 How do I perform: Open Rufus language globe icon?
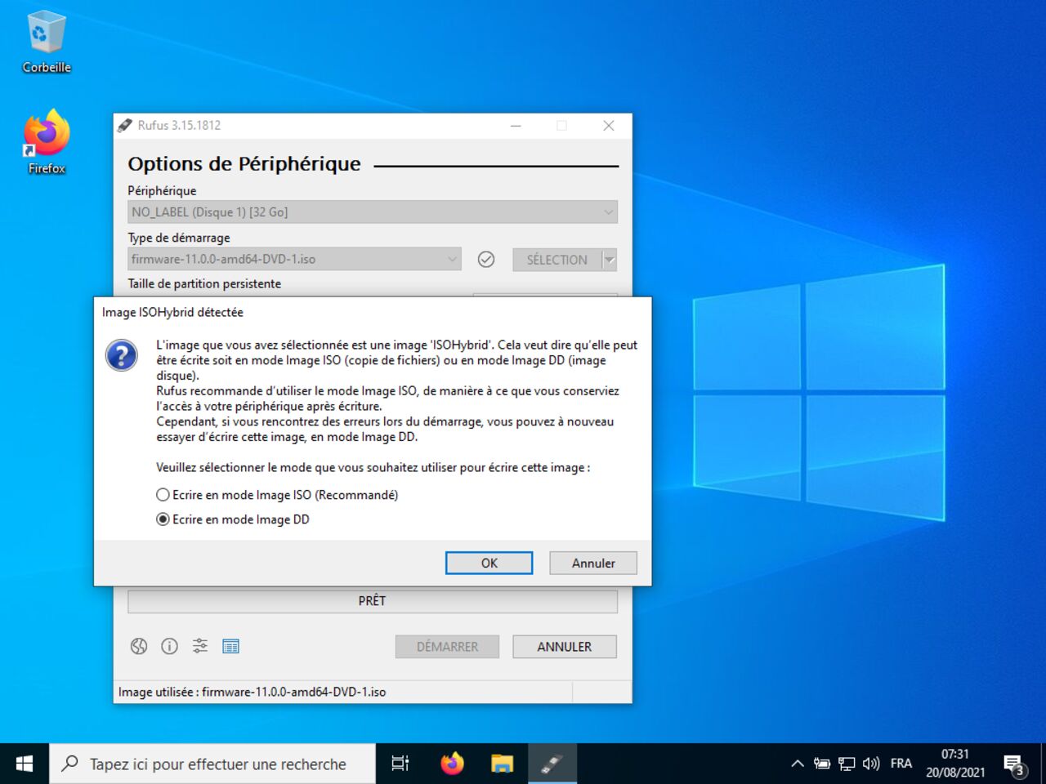pyautogui.click(x=139, y=646)
